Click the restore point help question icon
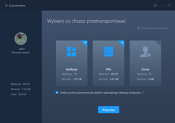 click(x=143, y=92)
